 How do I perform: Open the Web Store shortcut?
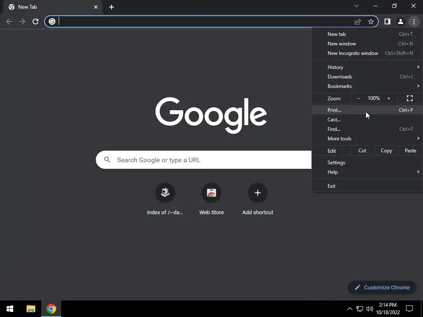[211, 199]
